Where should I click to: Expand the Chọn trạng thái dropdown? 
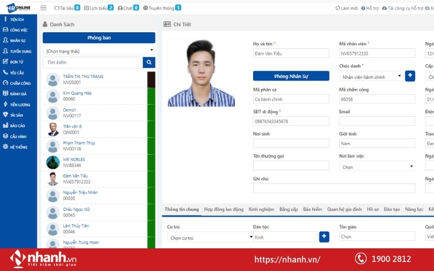(99, 50)
